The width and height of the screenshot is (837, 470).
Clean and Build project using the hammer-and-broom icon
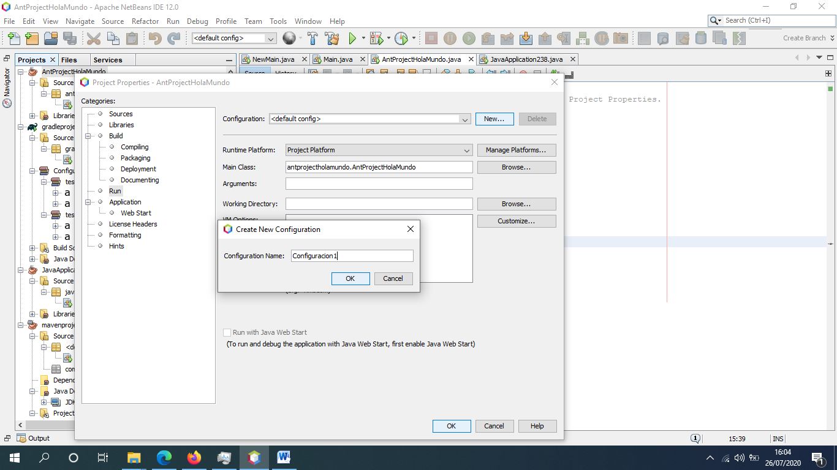click(331, 38)
